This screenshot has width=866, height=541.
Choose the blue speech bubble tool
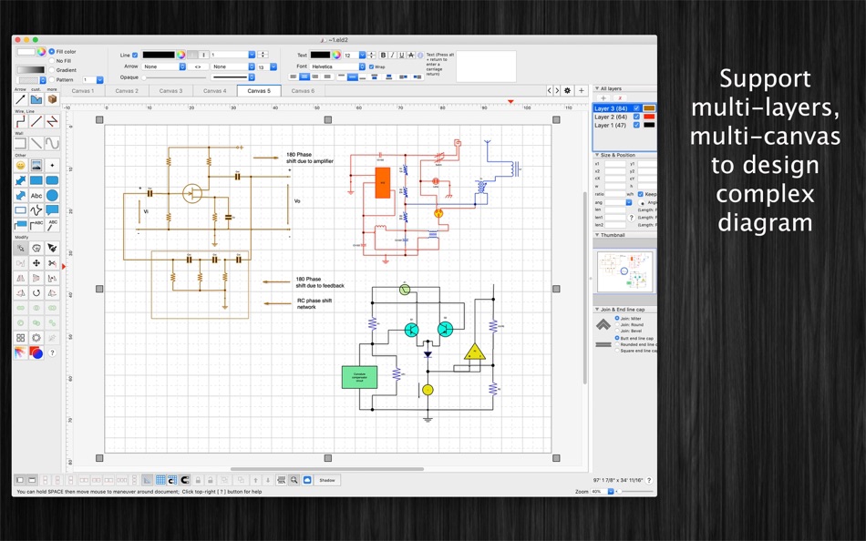coord(53,210)
